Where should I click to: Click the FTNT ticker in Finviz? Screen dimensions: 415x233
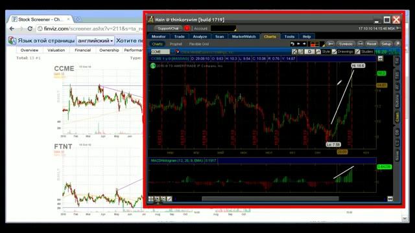coord(63,146)
